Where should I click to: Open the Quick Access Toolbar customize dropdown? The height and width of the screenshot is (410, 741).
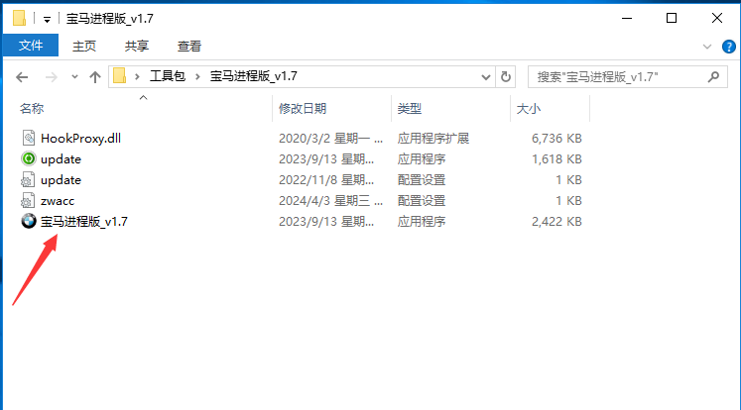pyautogui.click(x=47, y=20)
